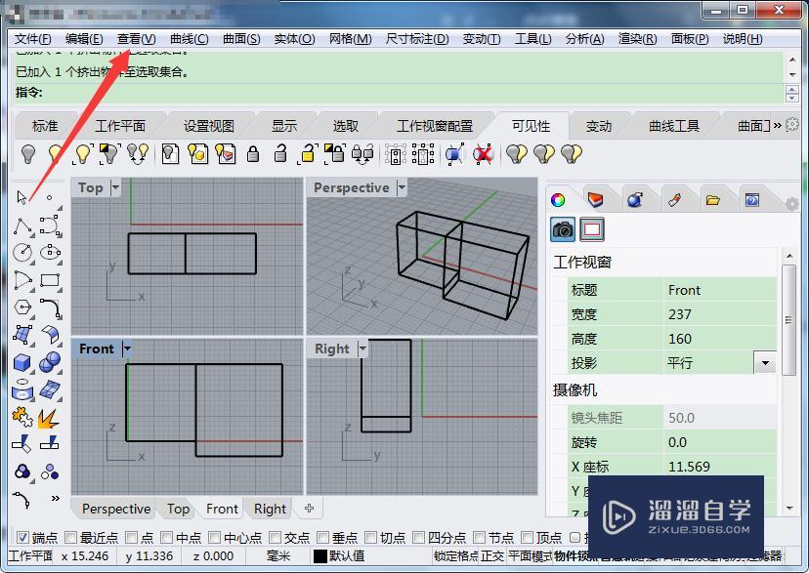Click the Join puzzle-piece tool
This screenshot has width=809, height=573.
(x=22, y=418)
